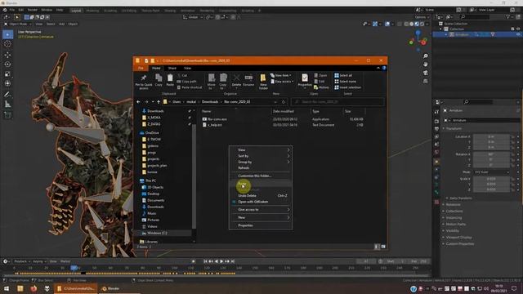
Task: Jump to the first frame in timeline
Action: click(205, 261)
